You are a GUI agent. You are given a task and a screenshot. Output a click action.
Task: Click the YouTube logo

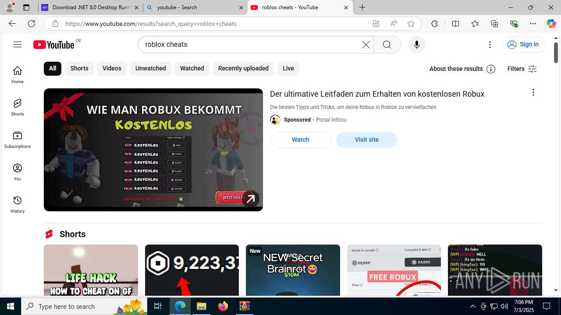click(53, 45)
